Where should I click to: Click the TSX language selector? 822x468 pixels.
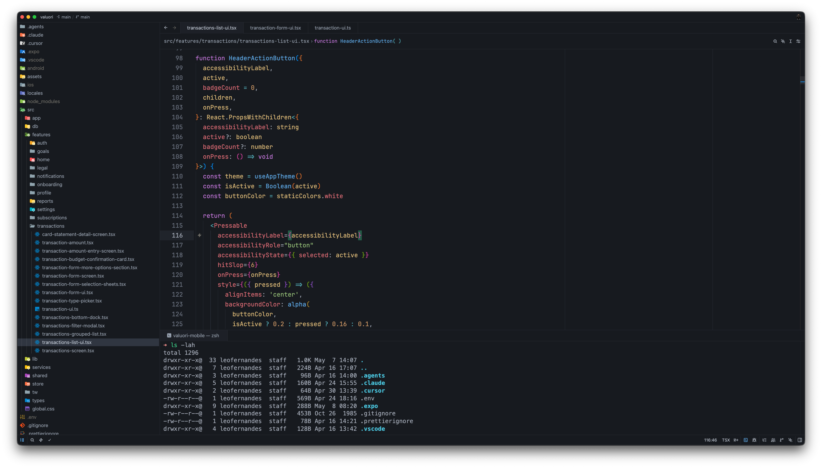[726, 440]
